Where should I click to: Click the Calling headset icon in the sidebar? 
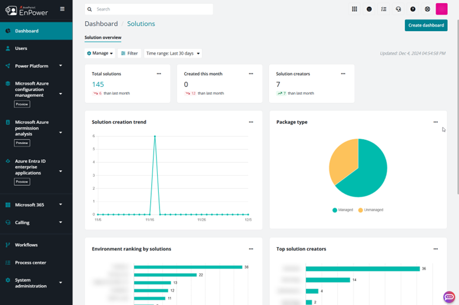coord(8,223)
